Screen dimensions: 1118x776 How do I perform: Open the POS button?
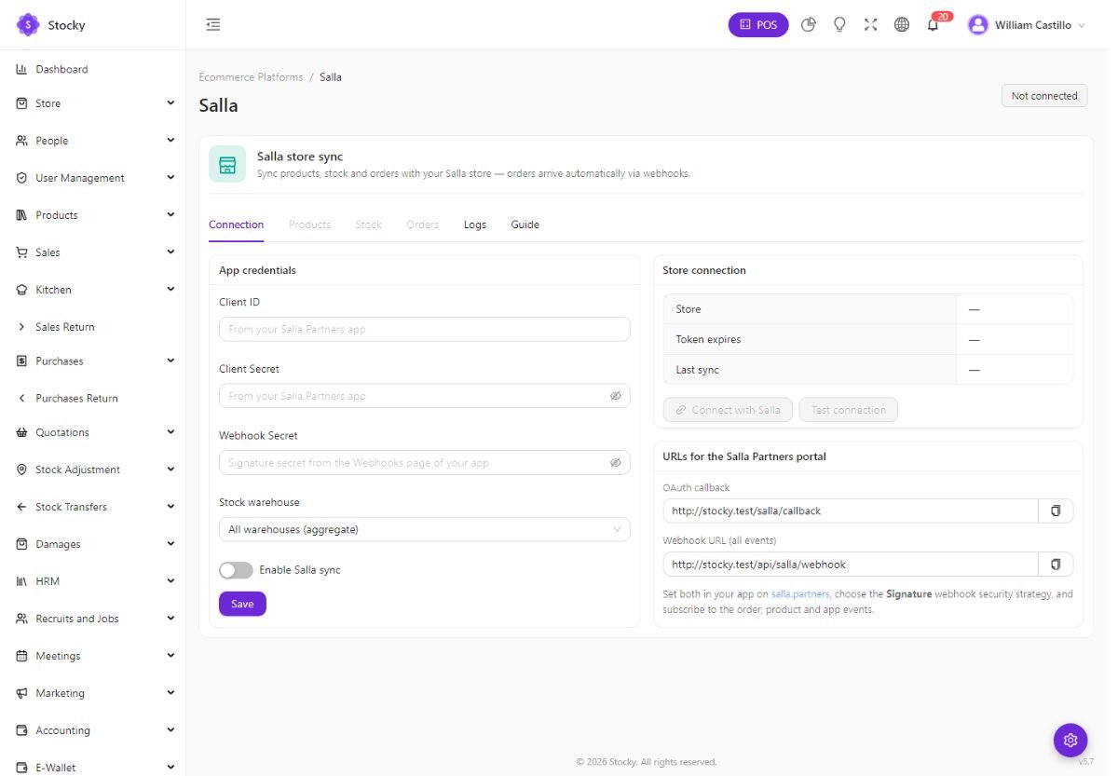pyautogui.click(x=758, y=25)
